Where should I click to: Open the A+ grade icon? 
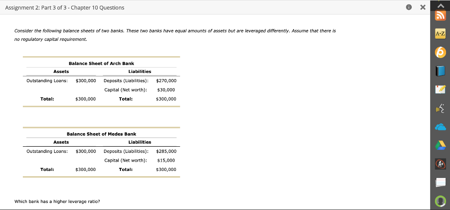point(440,164)
